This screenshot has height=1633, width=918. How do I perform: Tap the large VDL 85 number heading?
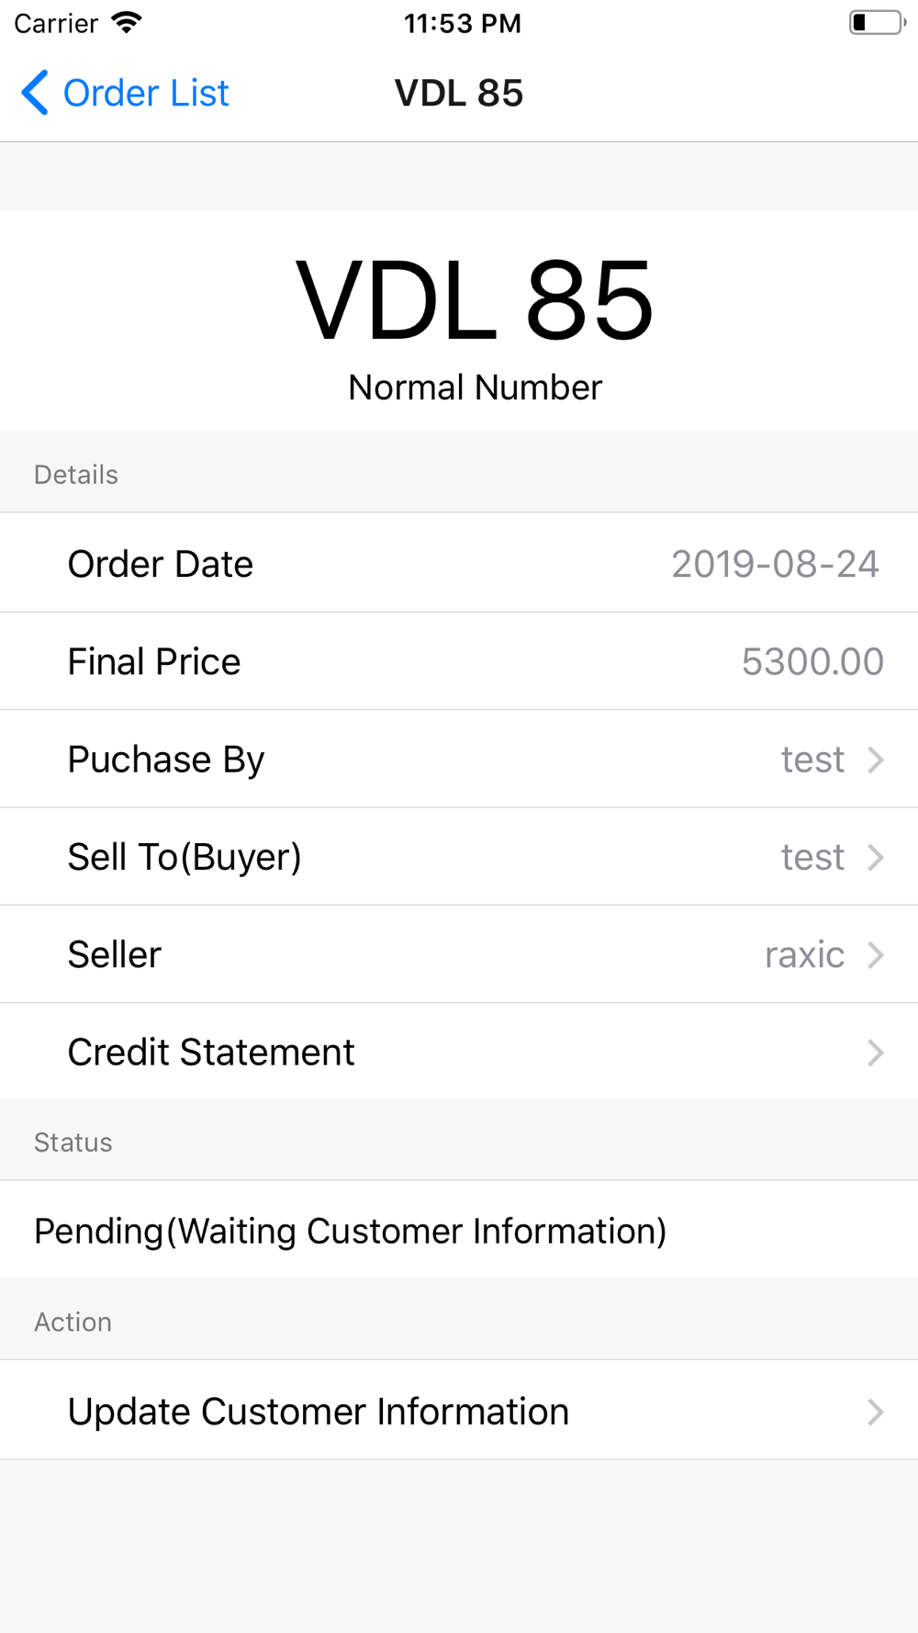coord(475,300)
